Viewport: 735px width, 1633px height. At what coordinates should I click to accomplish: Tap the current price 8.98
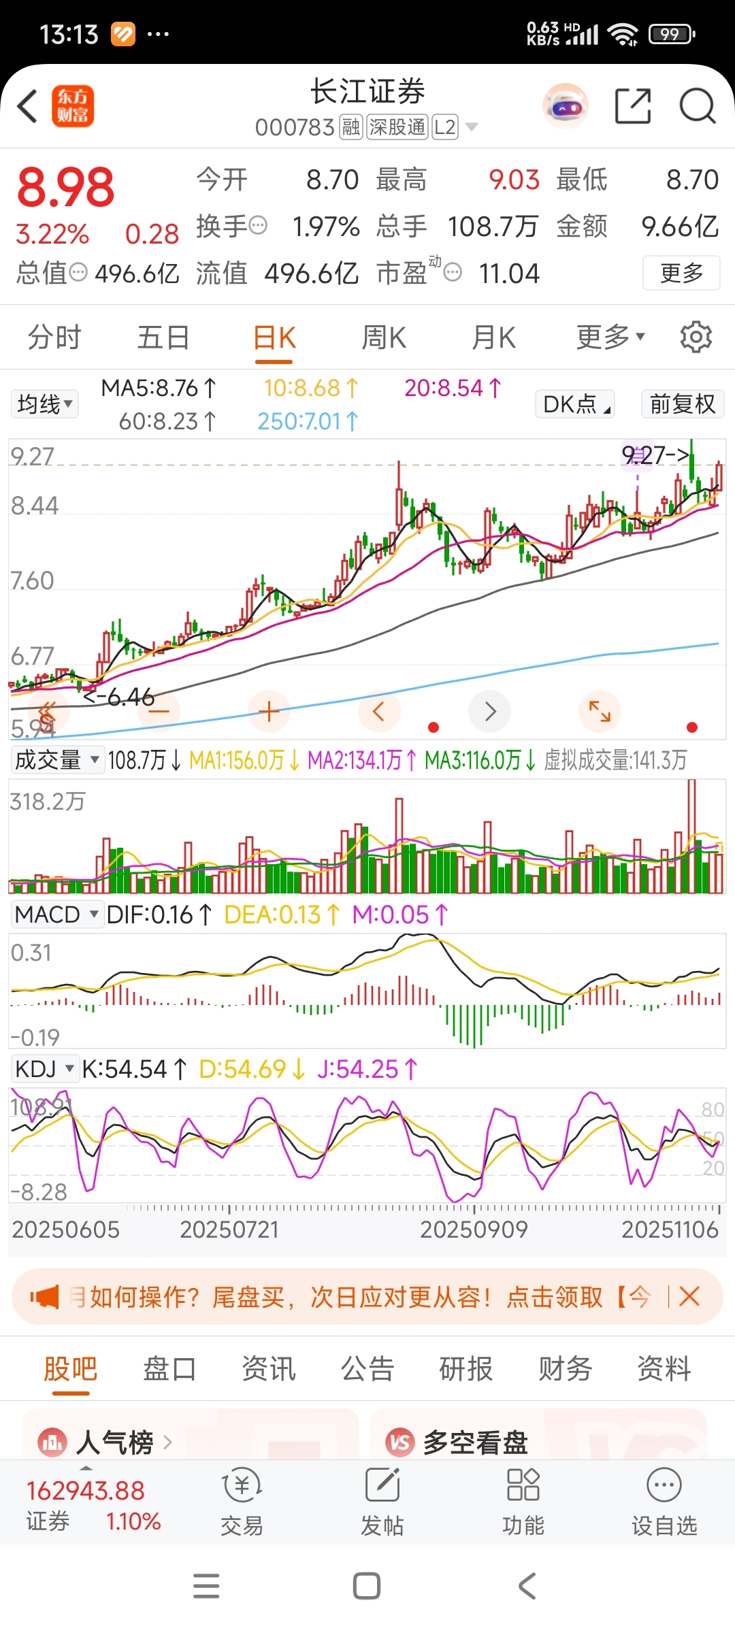pos(66,187)
